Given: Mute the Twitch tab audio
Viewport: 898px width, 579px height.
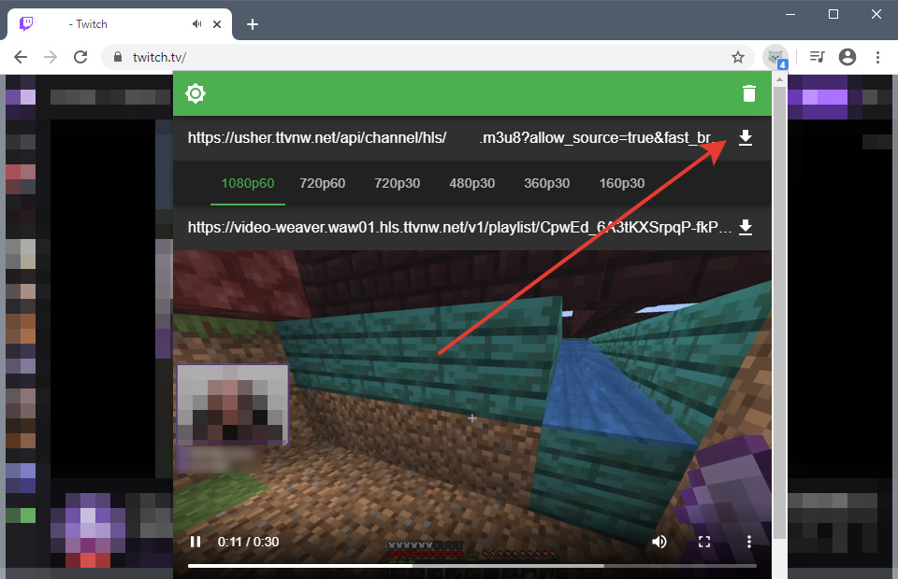Looking at the screenshot, I should [x=197, y=24].
